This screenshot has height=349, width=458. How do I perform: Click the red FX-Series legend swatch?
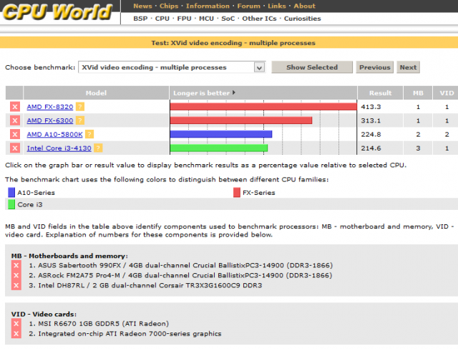tap(237, 193)
